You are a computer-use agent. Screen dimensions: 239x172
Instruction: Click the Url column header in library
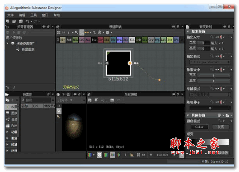click(38, 106)
